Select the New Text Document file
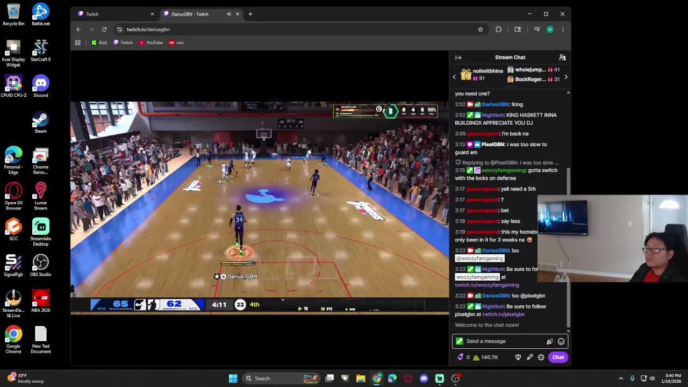Image resolution: width=688 pixels, height=387 pixels. coord(40,340)
